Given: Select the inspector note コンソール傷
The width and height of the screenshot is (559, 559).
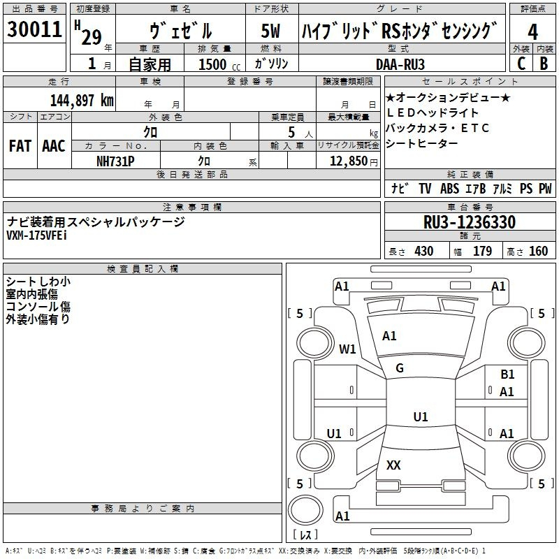Looking at the screenshot, I should coord(38,307).
